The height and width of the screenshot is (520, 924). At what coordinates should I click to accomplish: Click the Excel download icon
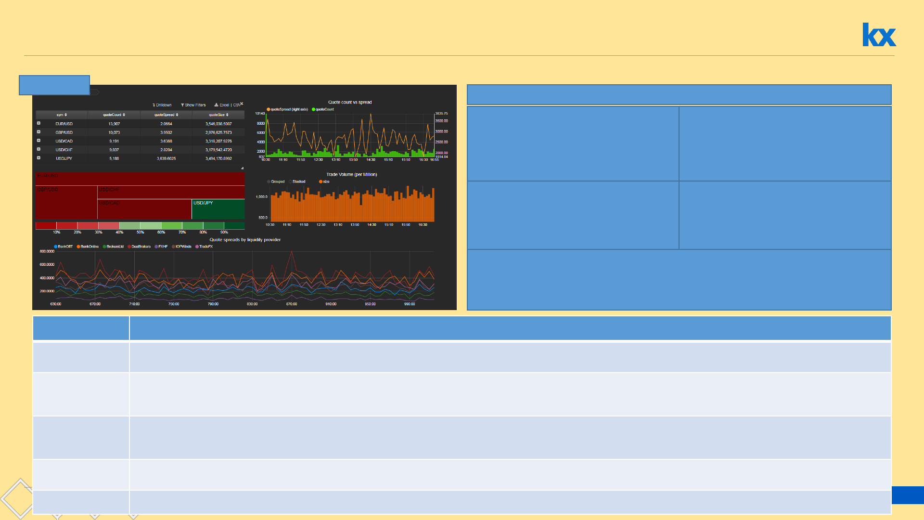216,105
